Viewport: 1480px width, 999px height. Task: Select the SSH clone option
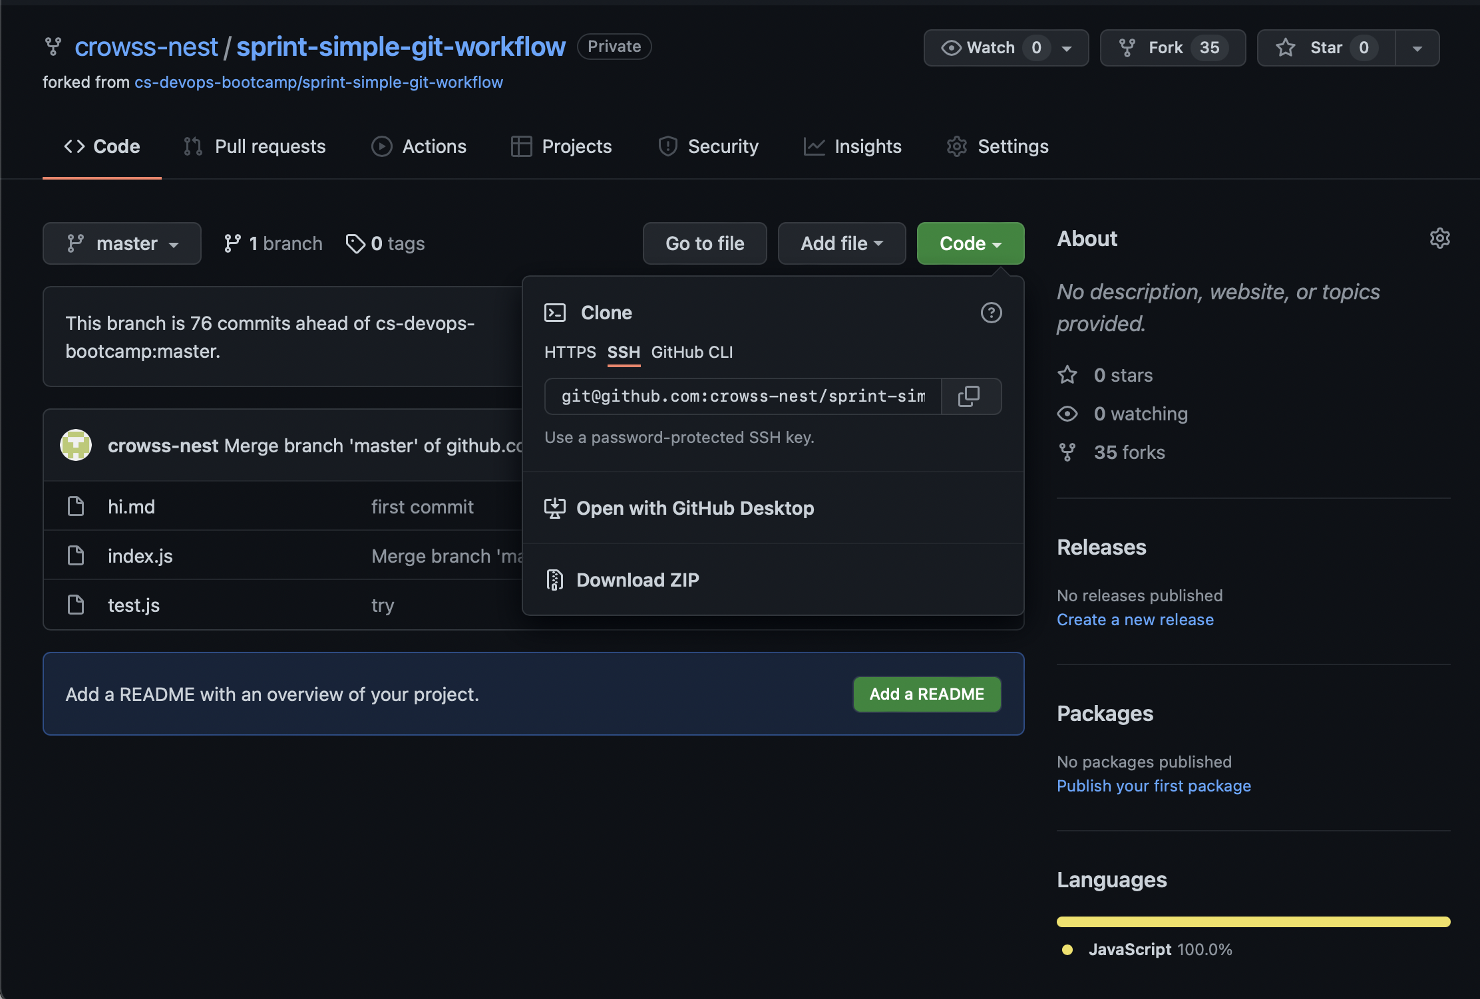[x=624, y=352]
